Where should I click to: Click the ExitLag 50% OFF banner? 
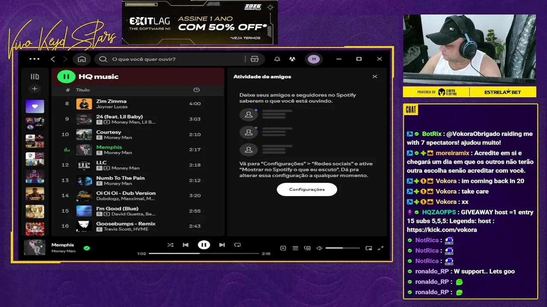coord(200,23)
